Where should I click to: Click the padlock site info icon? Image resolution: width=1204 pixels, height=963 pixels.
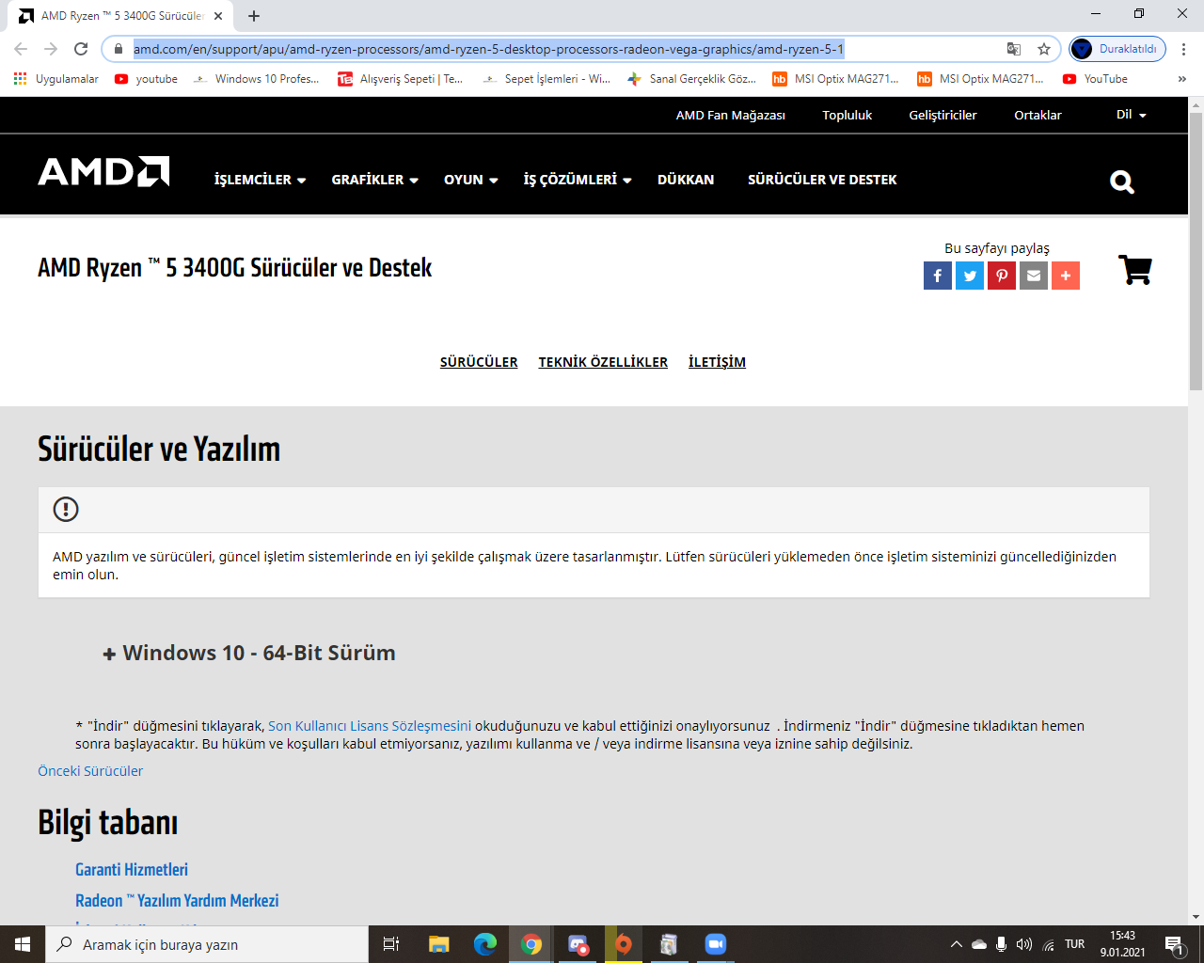click(x=118, y=49)
